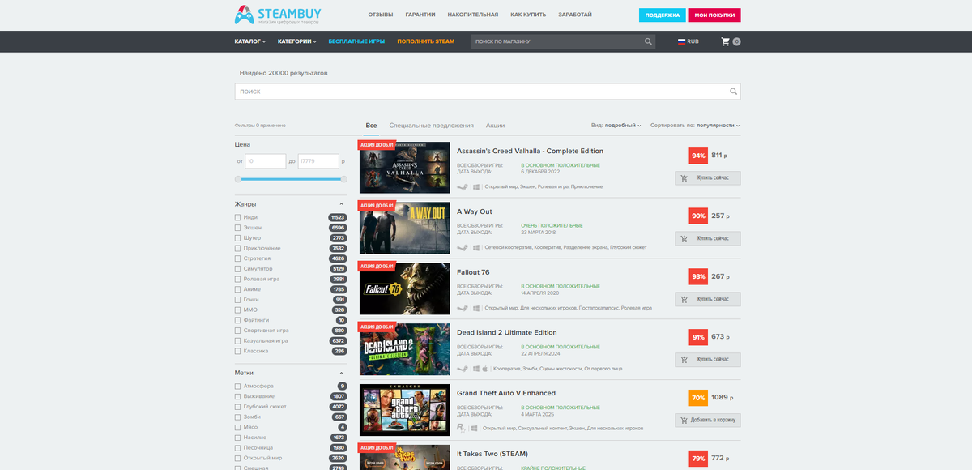Open the Fallout 76 cover thumbnail
Viewport: 972px width, 470px height.
click(x=404, y=288)
